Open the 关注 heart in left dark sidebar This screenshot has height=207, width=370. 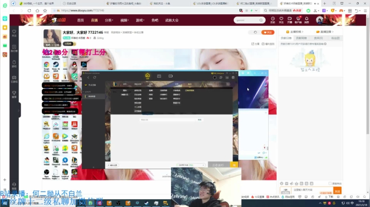click(x=14, y=33)
